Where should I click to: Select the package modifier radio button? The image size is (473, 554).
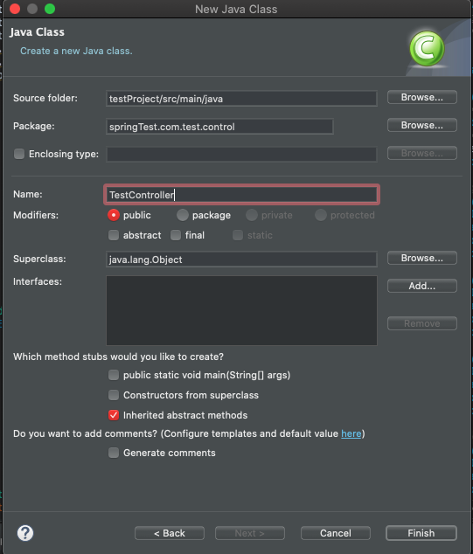183,215
